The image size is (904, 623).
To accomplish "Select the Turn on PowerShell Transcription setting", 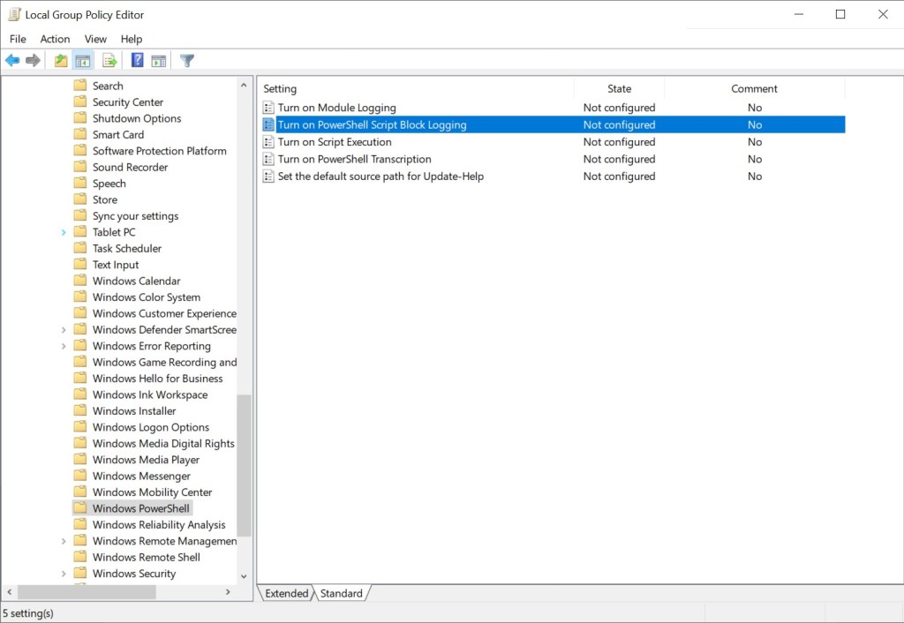I will tap(354, 159).
